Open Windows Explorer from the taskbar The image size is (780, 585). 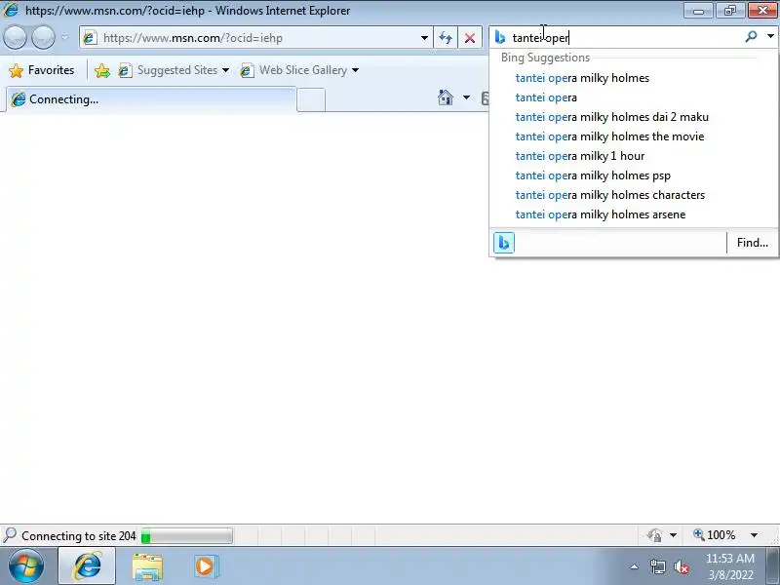(147, 566)
